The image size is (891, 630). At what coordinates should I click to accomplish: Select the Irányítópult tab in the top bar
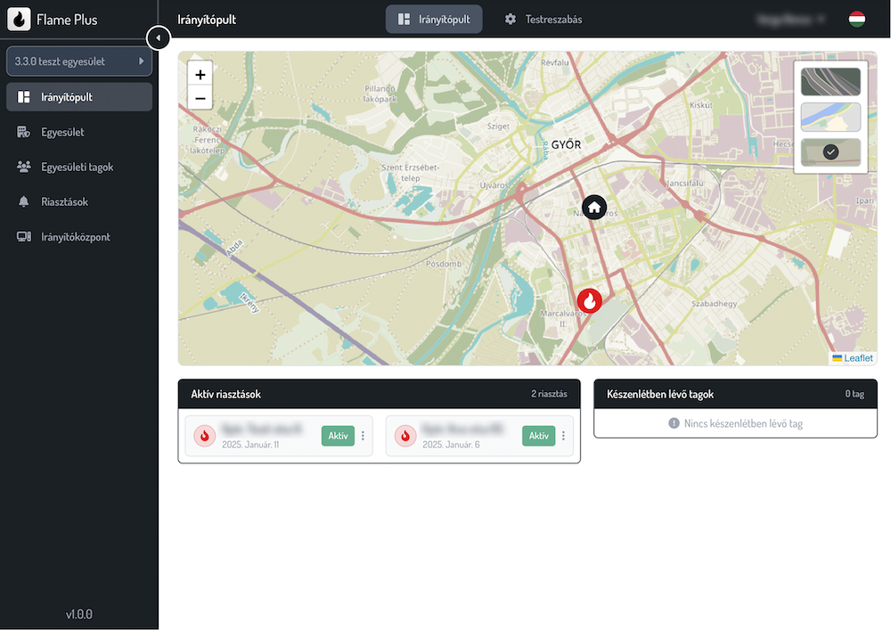(x=434, y=19)
